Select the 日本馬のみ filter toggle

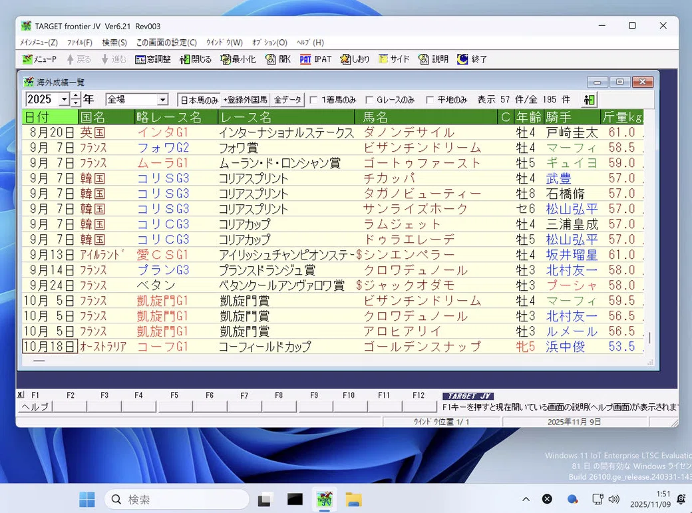point(199,100)
